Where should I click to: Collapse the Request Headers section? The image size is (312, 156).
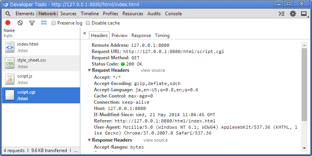click(x=89, y=71)
